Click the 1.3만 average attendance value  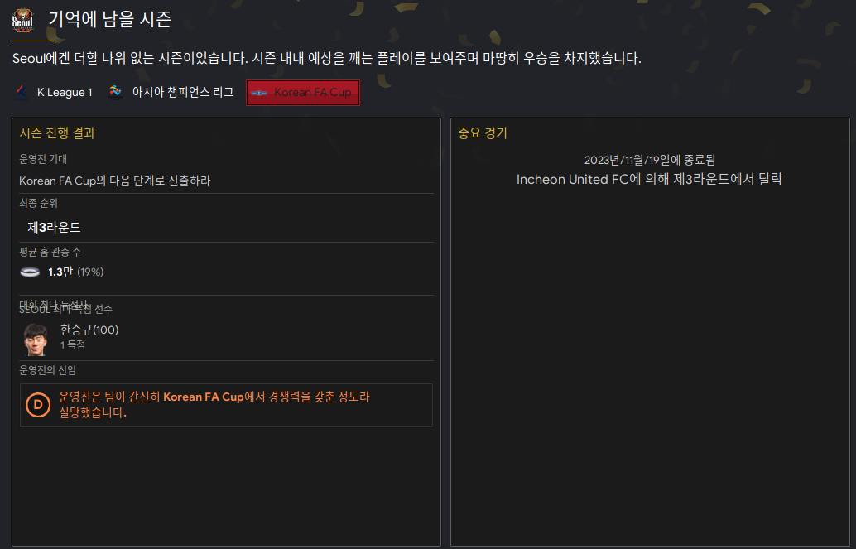[60, 272]
